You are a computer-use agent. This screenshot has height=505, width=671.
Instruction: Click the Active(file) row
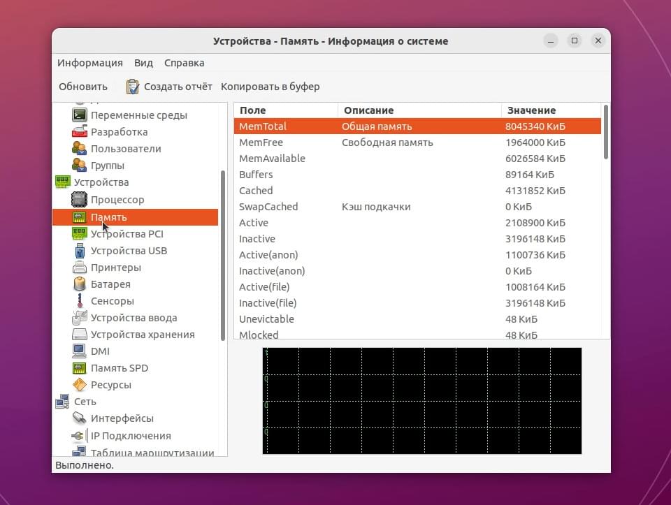pos(417,287)
